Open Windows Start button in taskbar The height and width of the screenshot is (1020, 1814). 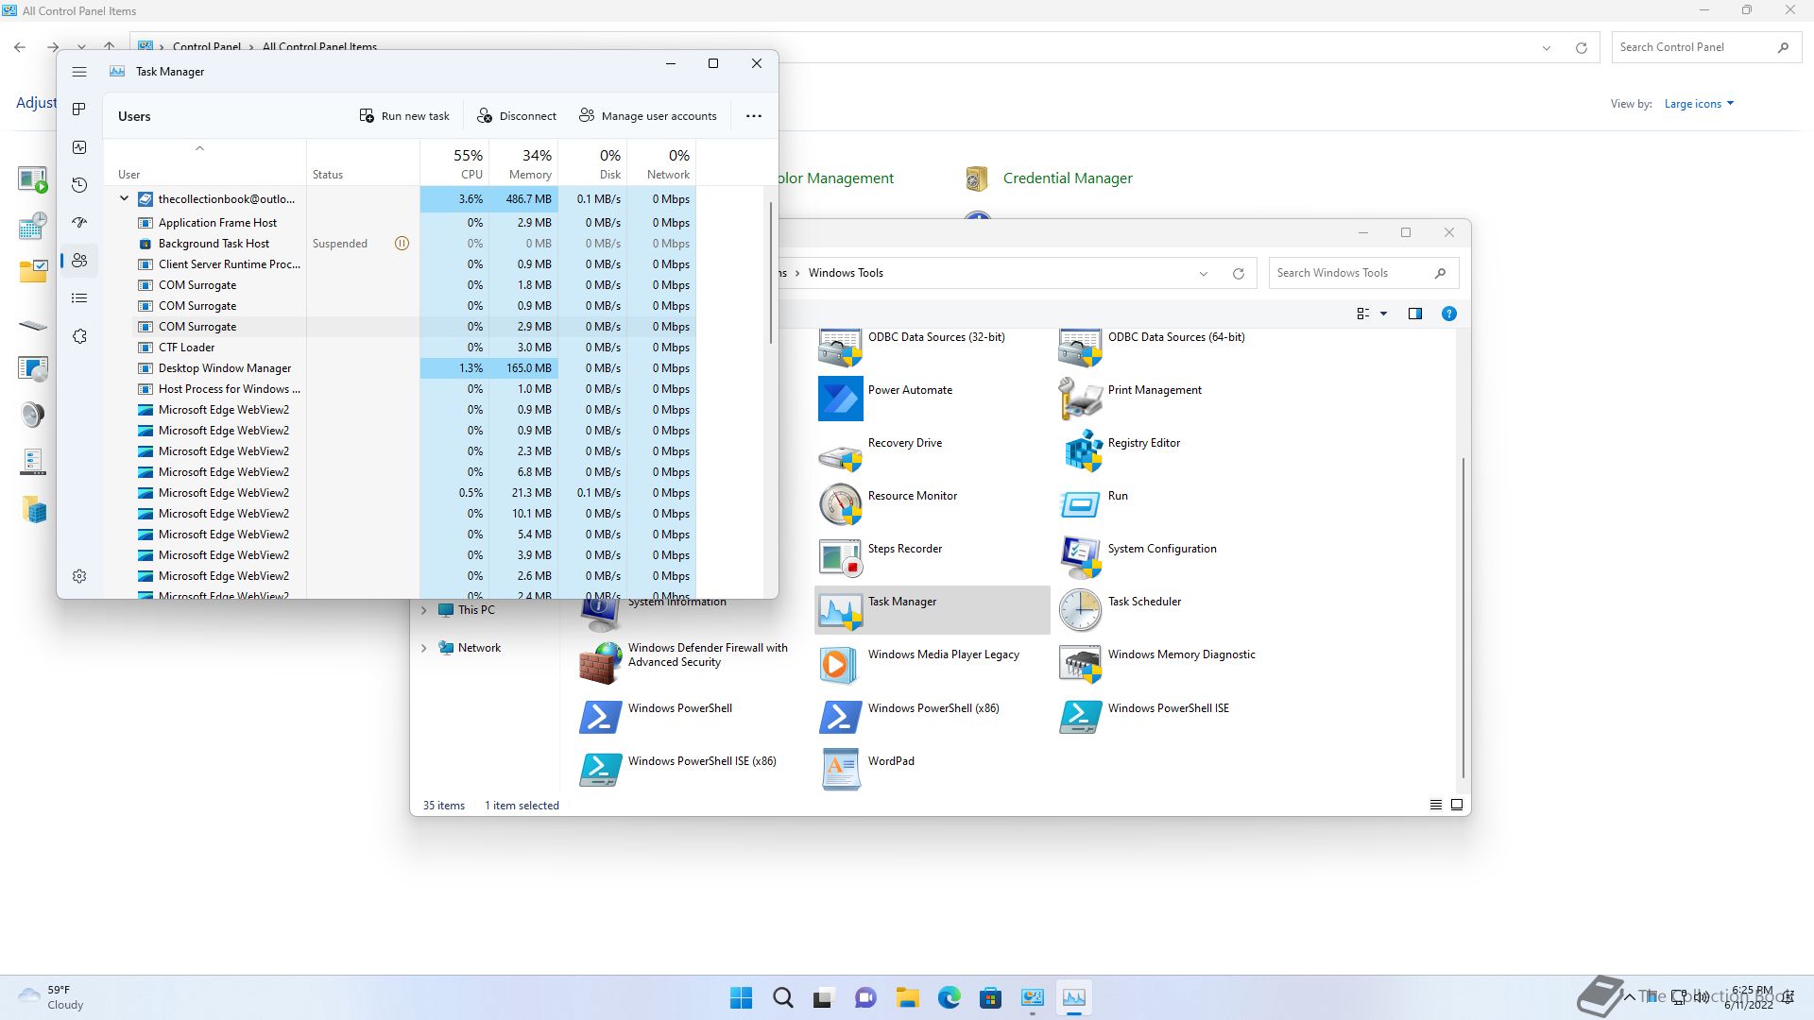pos(742,997)
